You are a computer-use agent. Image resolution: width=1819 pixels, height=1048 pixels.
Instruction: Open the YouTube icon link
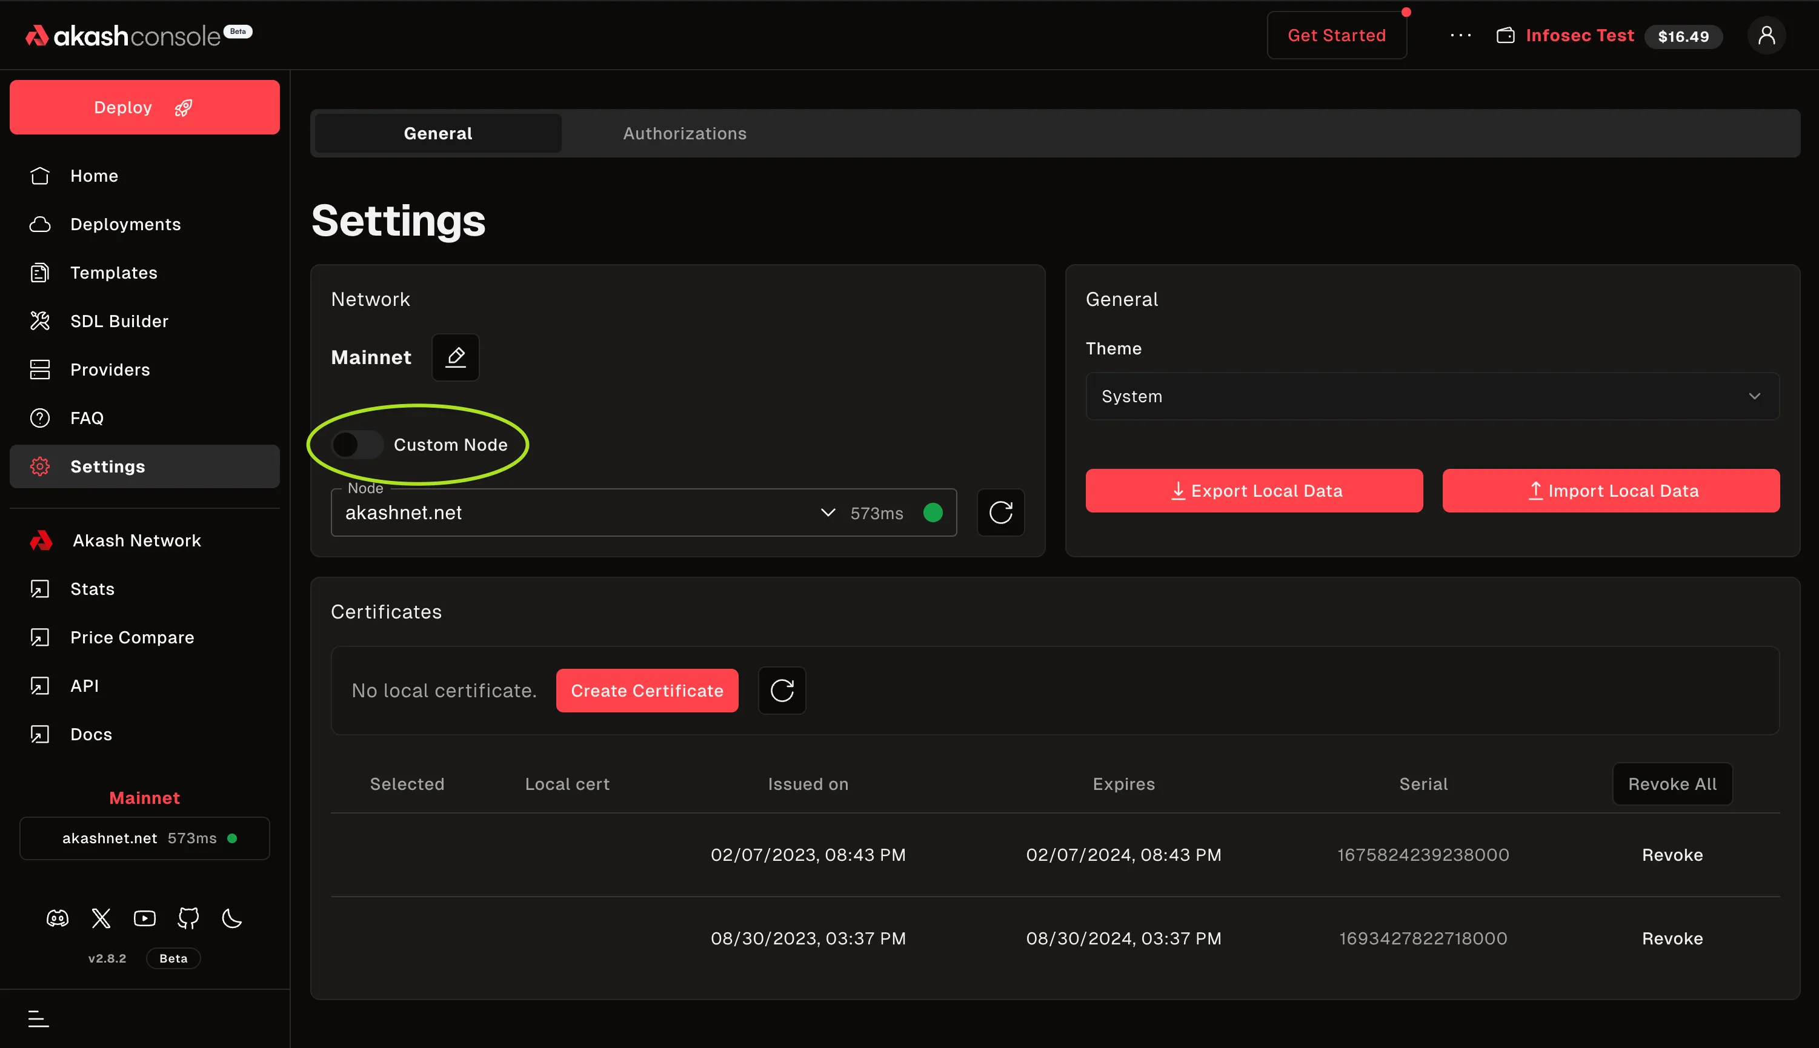click(145, 918)
